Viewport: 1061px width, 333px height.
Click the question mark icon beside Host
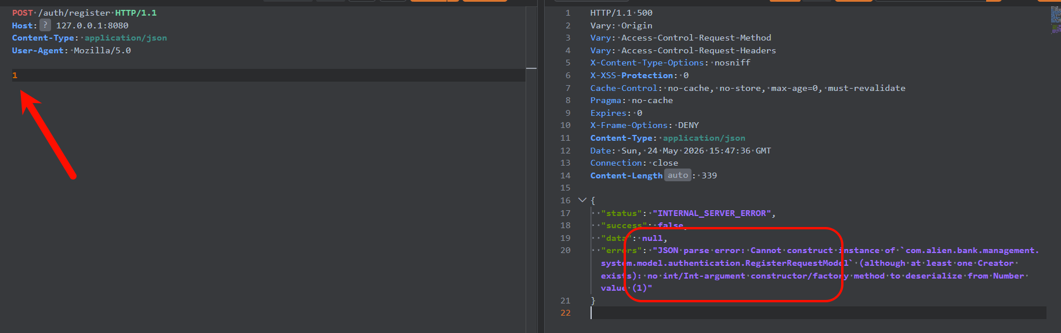(45, 25)
